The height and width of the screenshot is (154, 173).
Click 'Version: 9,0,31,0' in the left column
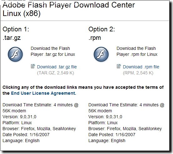pyautogui.click(x=19, y=117)
